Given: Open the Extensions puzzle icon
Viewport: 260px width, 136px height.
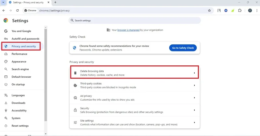Looking at the screenshot, I should tap(240, 10).
